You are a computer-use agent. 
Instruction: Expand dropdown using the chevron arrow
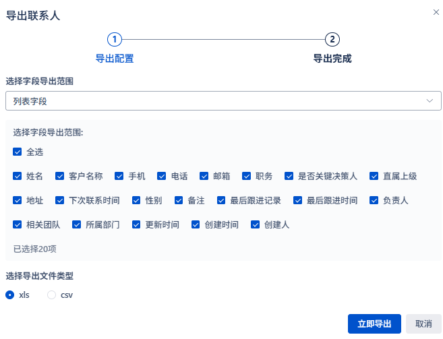(x=430, y=101)
